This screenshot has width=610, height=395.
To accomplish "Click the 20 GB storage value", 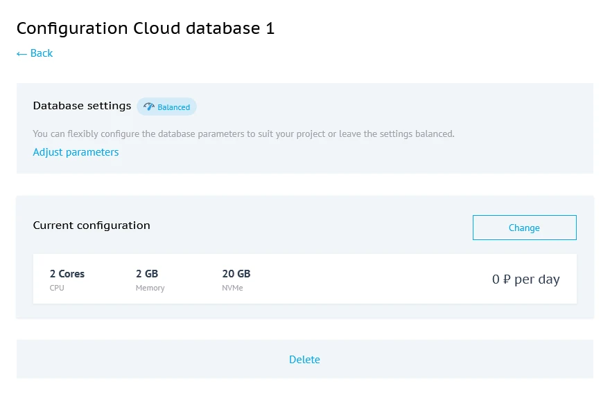I will [236, 274].
